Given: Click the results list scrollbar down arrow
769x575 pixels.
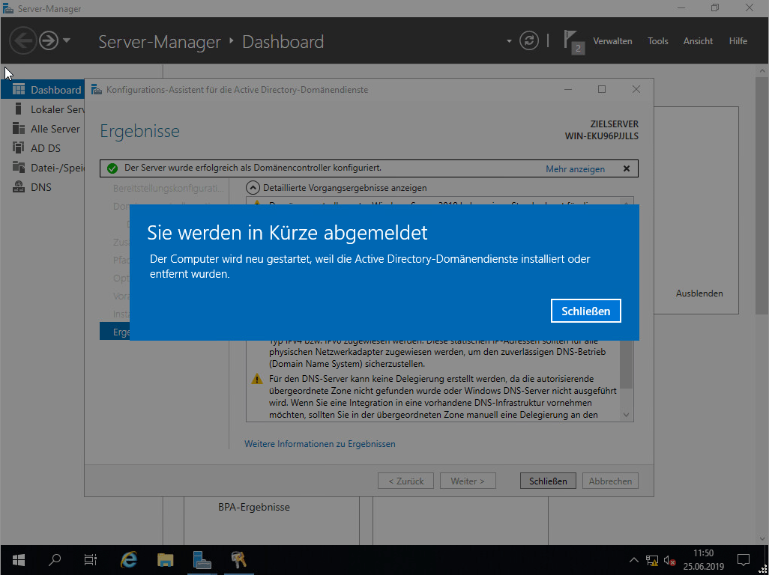Looking at the screenshot, I should click(627, 415).
